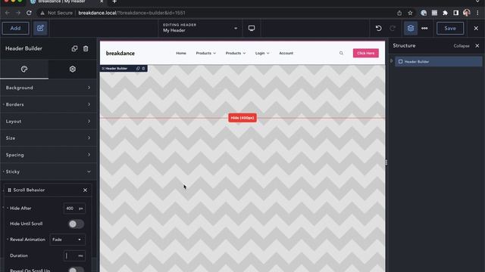Toggle the browser side panel icon
Image resolution: width=485 pixels, height=272 pixels.
pyautogui.click(x=456, y=13)
